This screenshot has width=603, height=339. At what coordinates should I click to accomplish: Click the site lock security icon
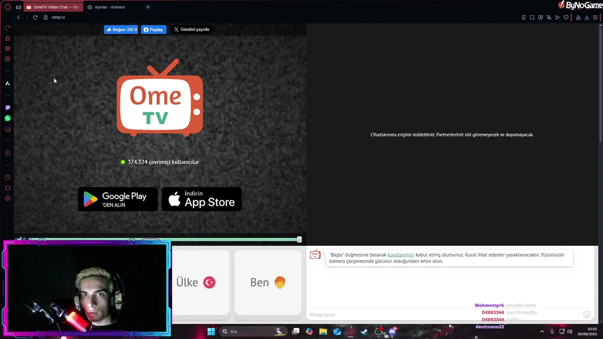pyautogui.click(x=46, y=17)
